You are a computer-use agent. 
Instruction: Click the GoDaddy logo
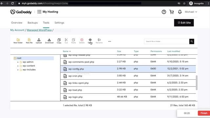click(x=21, y=12)
